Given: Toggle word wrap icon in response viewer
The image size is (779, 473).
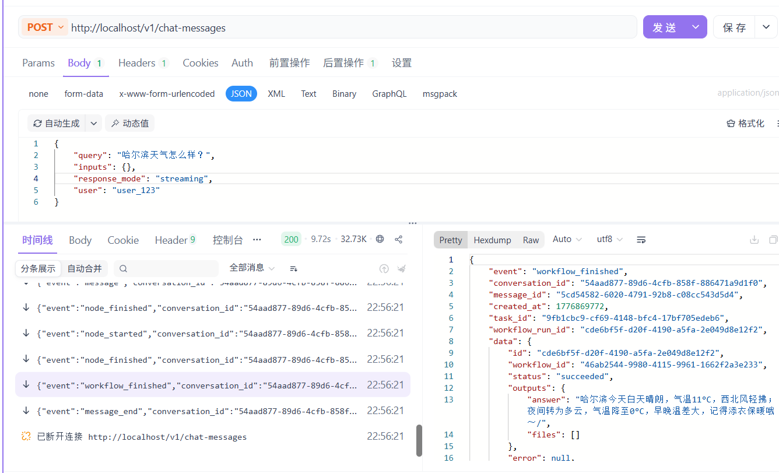Looking at the screenshot, I should click(641, 240).
